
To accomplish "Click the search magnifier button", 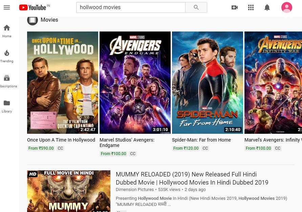I will [196, 7].
